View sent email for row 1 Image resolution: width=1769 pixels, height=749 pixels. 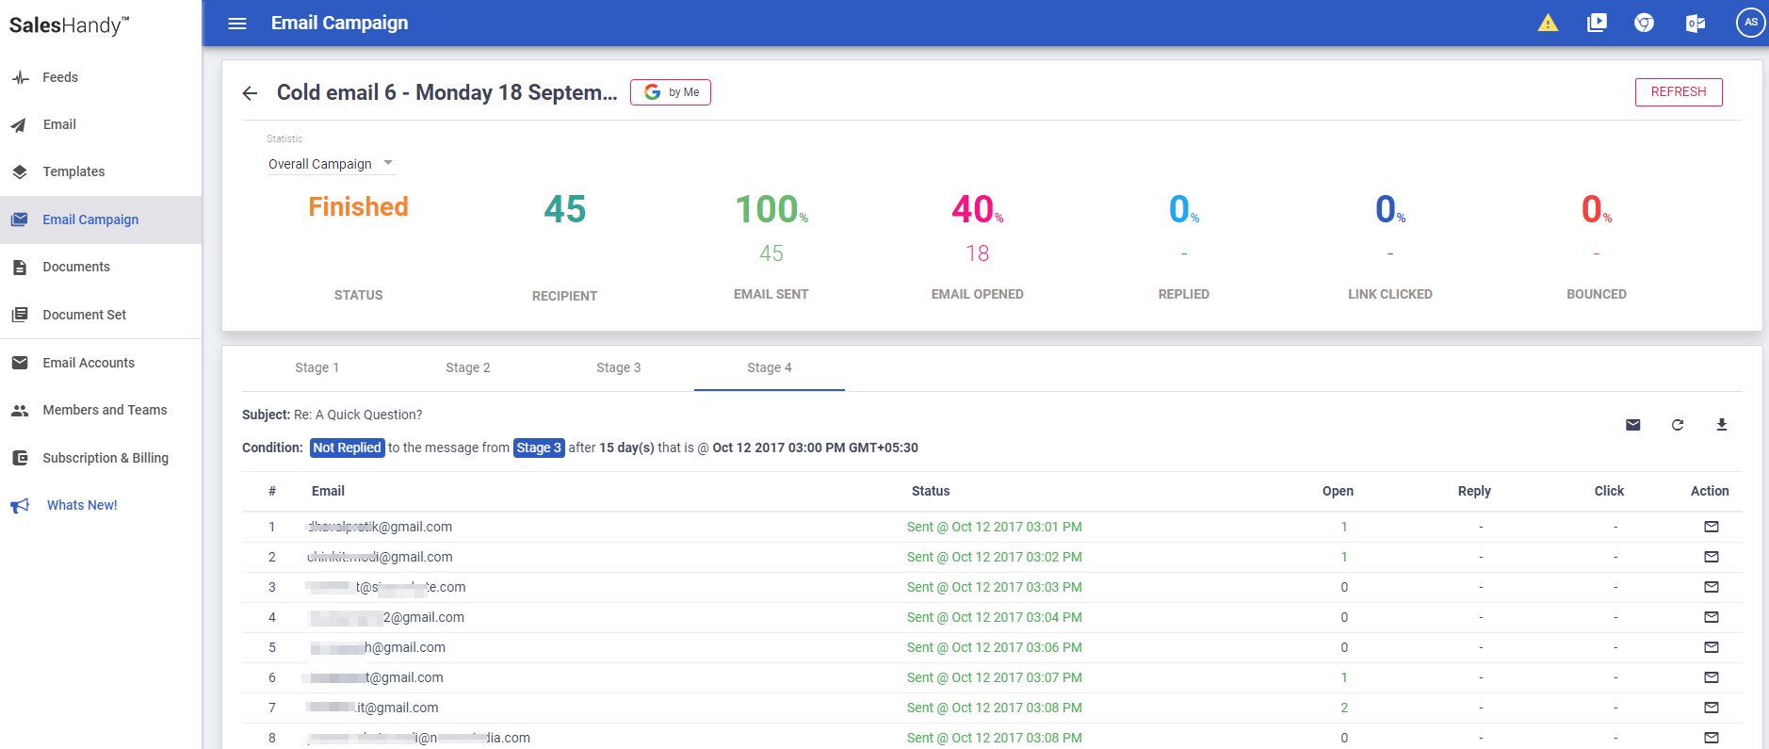(1711, 527)
